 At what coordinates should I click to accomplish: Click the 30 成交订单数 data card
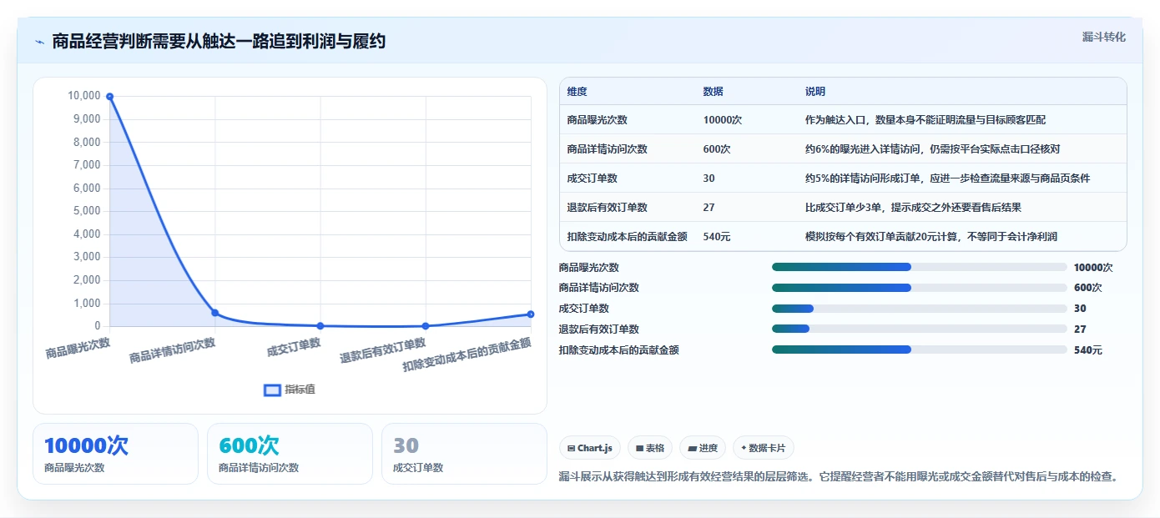[464, 454]
